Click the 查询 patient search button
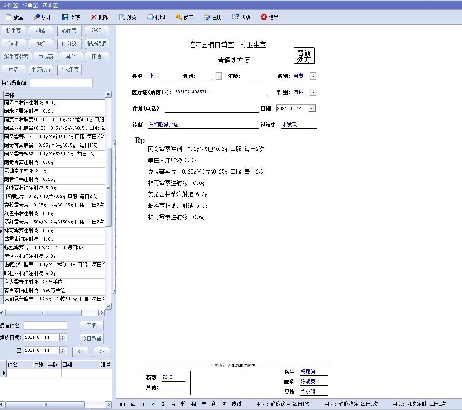 coord(91,325)
